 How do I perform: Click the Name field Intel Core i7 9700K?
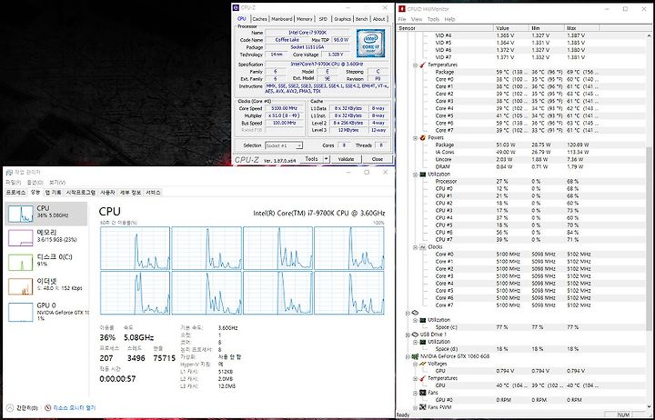coord(307,33)
